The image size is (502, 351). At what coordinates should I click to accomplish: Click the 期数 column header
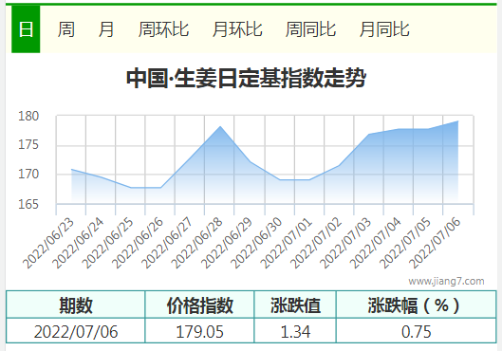(x=76, y=305)
